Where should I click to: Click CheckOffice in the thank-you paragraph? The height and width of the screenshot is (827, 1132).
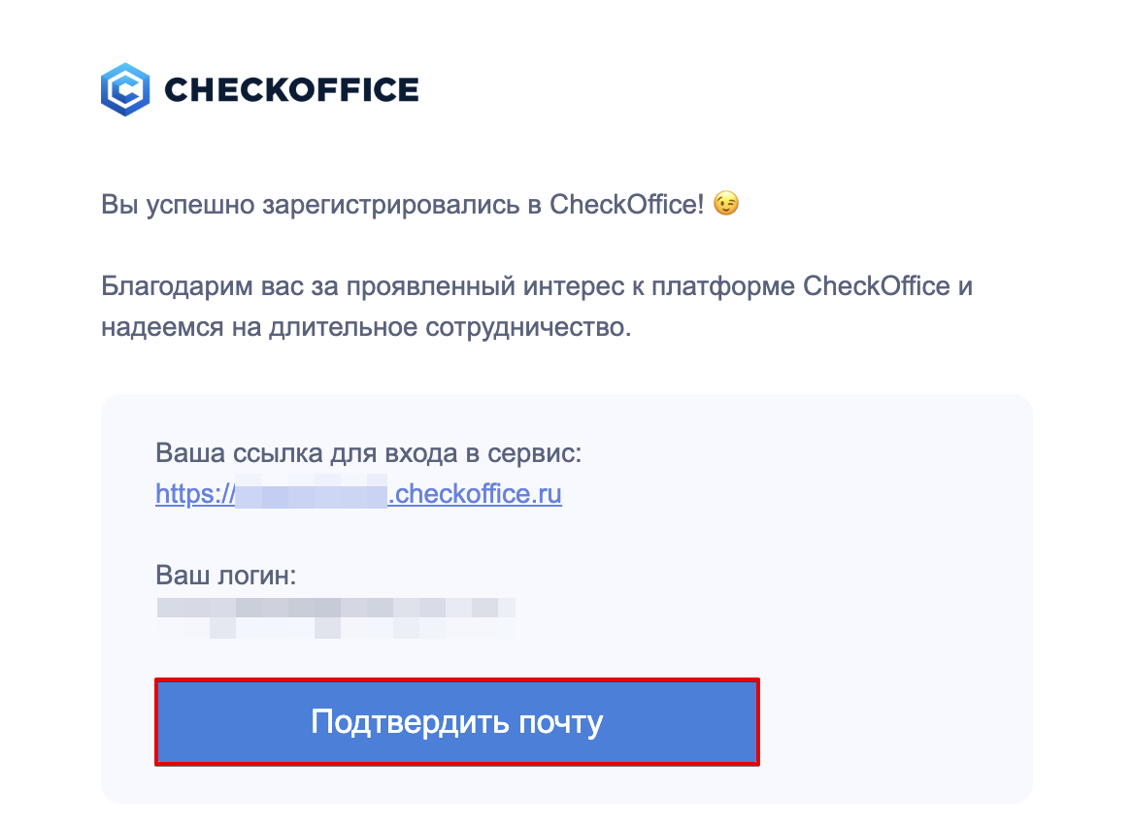[x=876, y=287]
